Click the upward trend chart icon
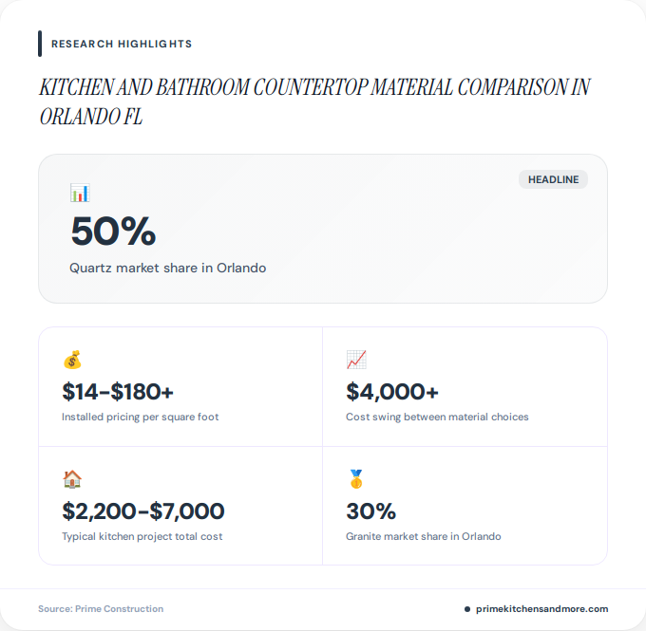The height and width of the screenshot is (631, 646). 356,360
